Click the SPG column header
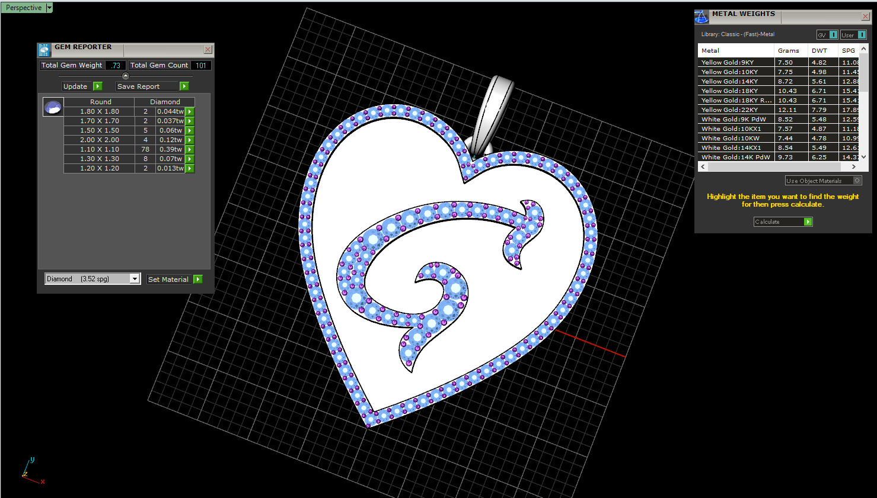Viewport: 877px width, 498px height. (x=849, y=50)
